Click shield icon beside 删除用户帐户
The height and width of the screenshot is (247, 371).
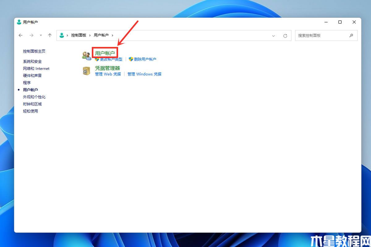(131, 59)
